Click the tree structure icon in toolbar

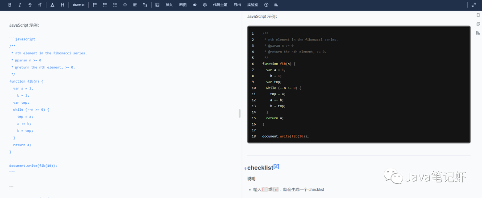pos(145,5)
